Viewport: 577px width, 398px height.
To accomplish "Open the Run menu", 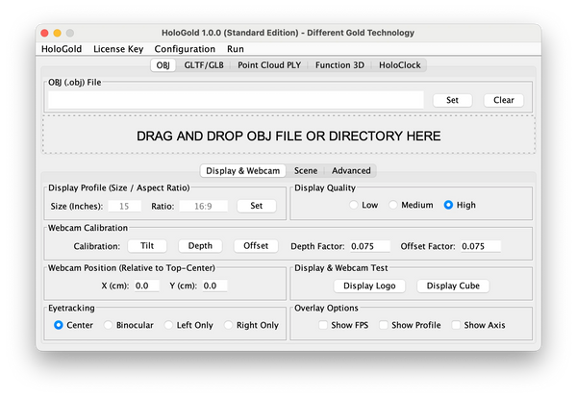I will [236, 48].
